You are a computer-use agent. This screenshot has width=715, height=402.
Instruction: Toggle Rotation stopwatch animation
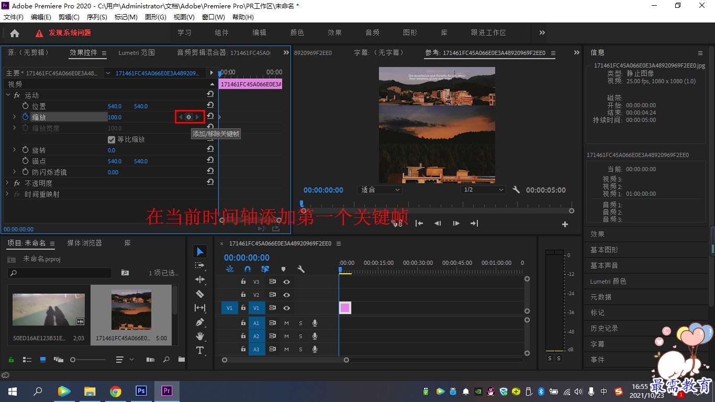(x=26, y=150)
